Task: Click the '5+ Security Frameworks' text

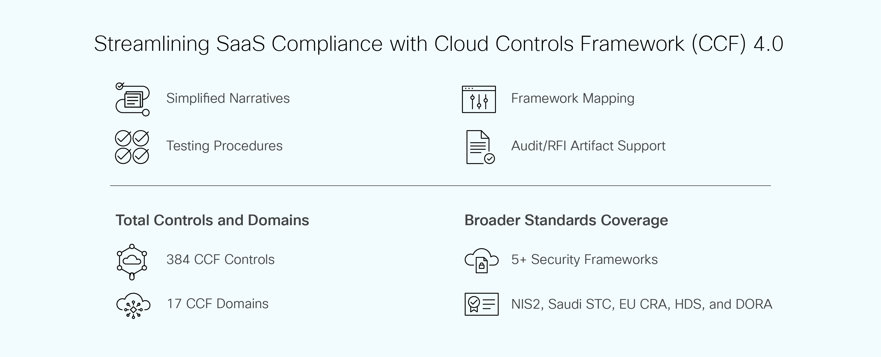Action: 584,260
